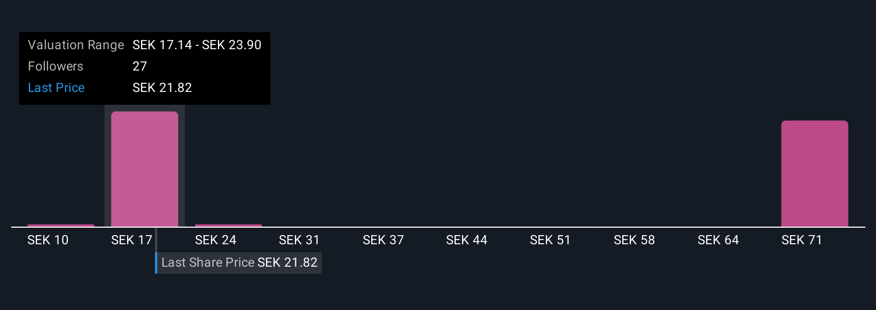Screen dimensions: 876x310
Task: Select the SEK 58 axis label
Action: [634, 241]
